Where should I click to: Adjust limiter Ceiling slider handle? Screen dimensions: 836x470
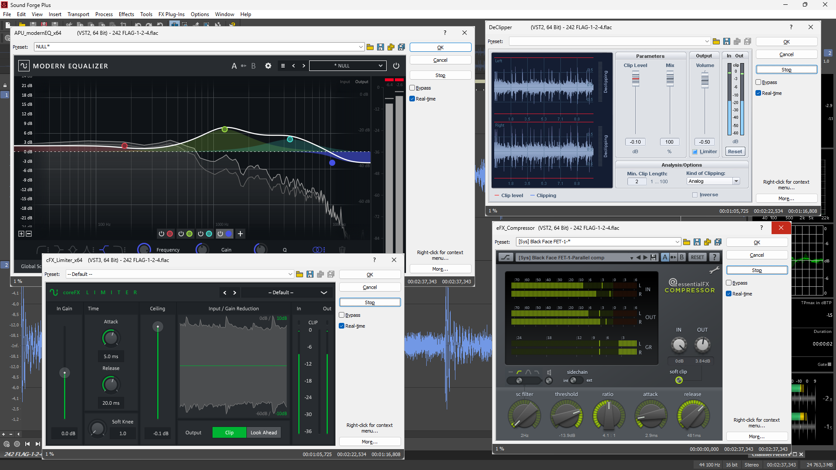[158, 327]
